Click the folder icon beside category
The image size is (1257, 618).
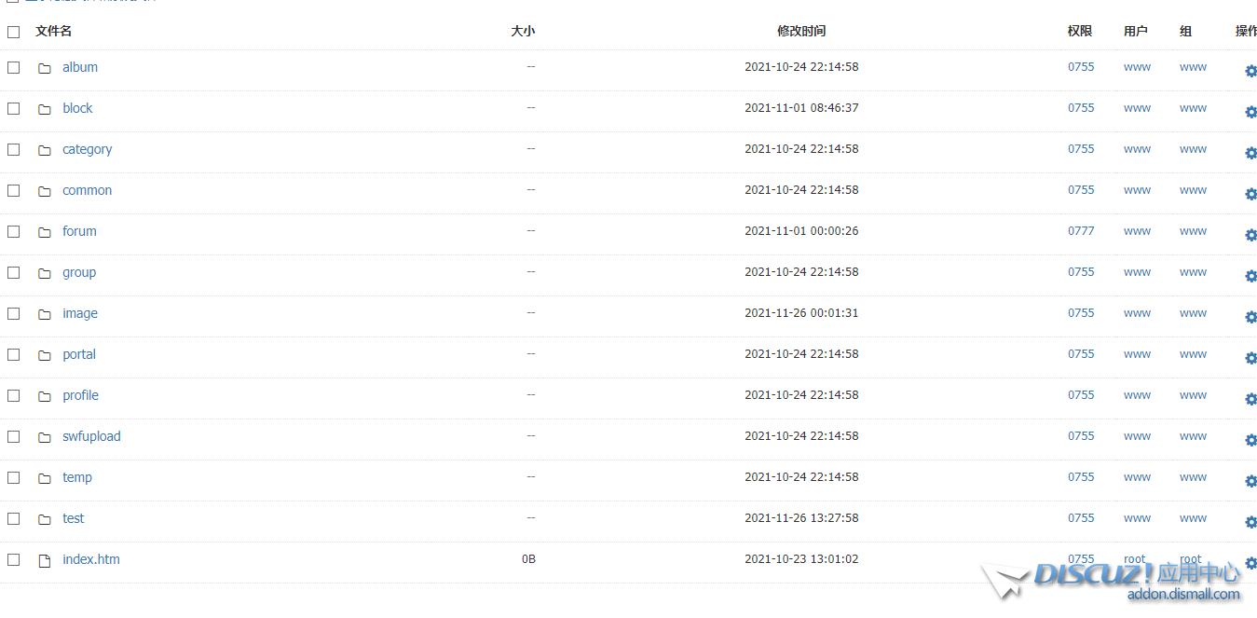44,150
